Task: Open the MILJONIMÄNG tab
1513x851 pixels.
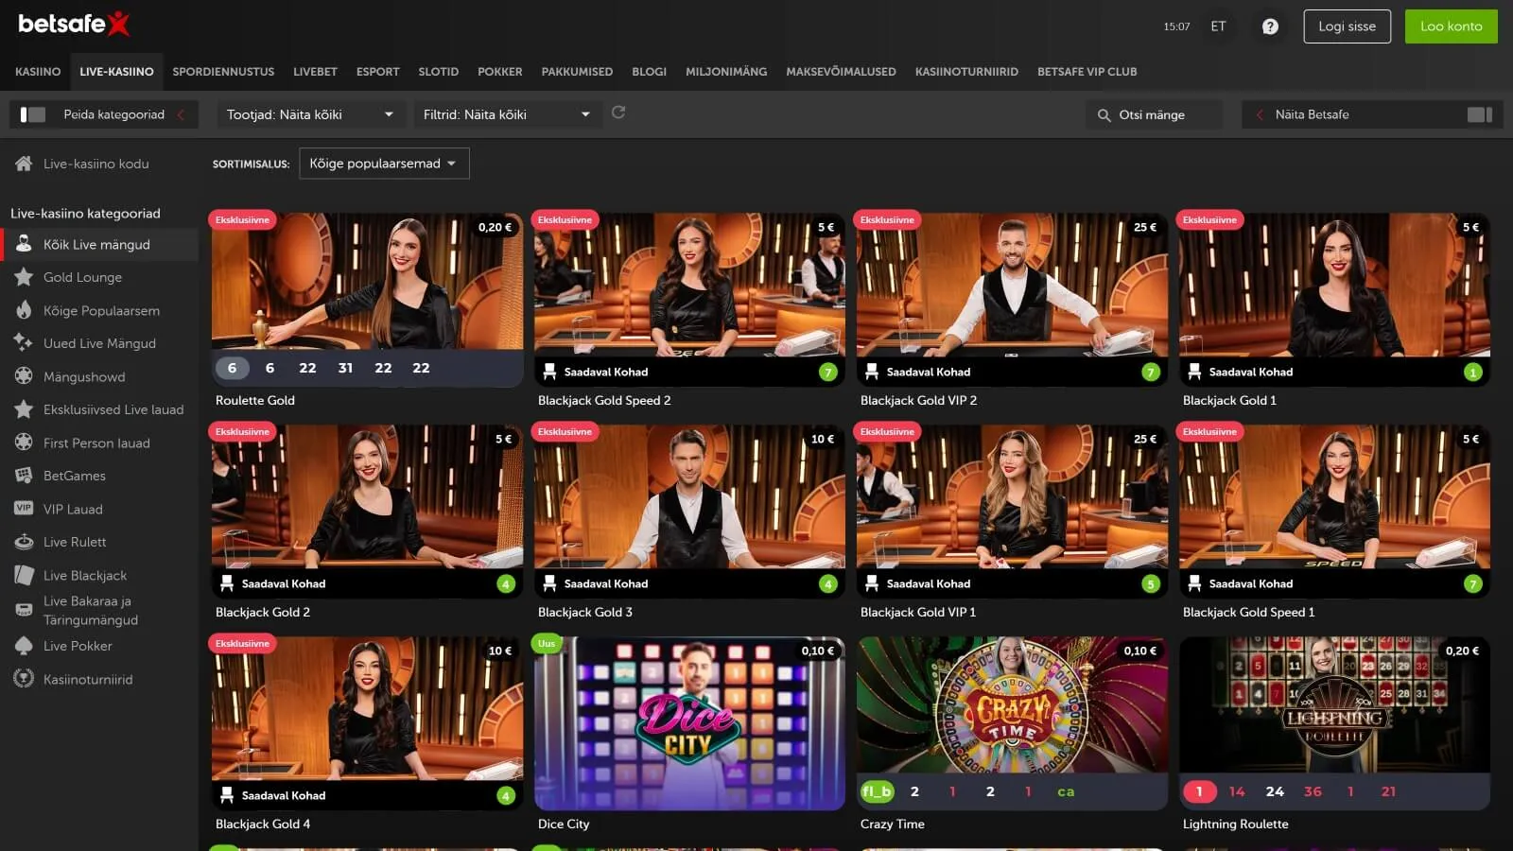Action: (x=726, y=72)
